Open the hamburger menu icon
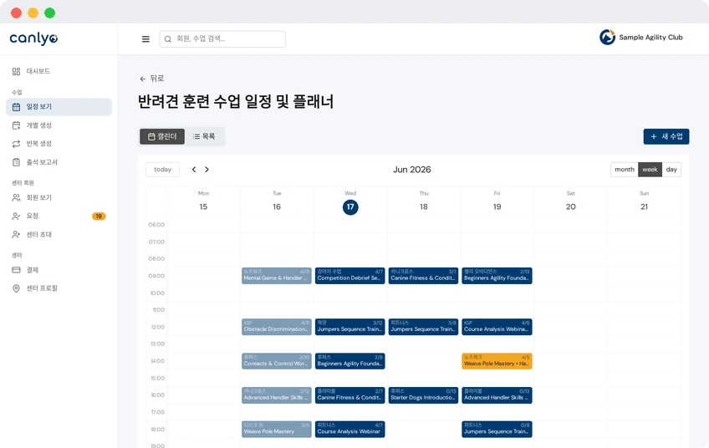The image size is (709, 448). tap(145, 39)
